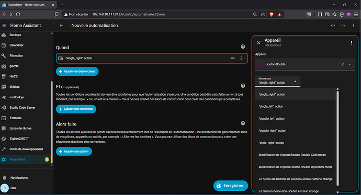
Task: Toggle the browser sidebar panel
Action: coord(320,14)
